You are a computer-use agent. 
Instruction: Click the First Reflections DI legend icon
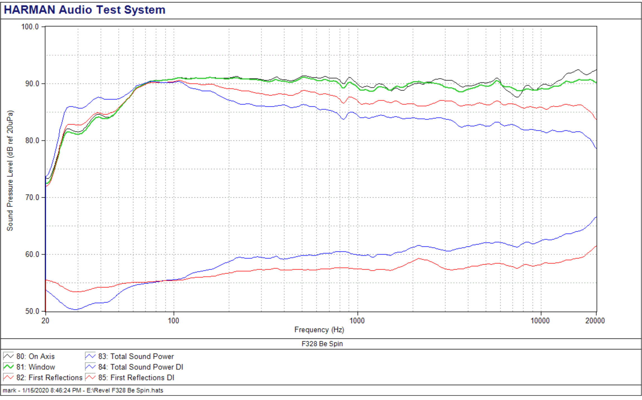tap(90, 377)
